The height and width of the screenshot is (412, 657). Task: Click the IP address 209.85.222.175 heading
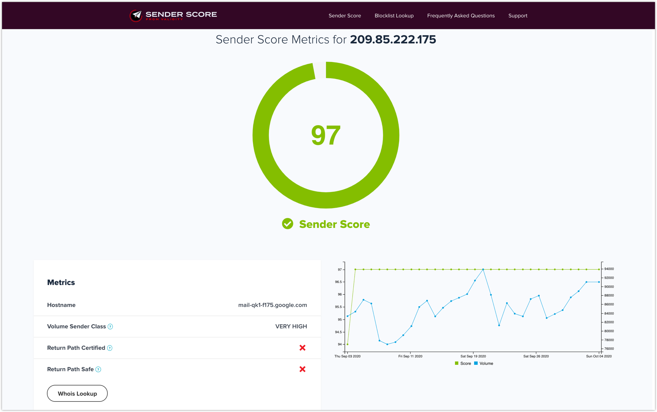393,39
